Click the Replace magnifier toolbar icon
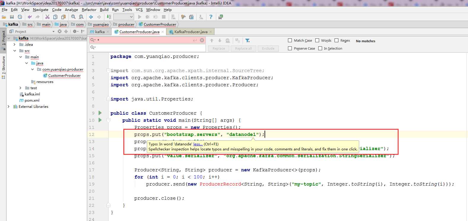Viewport: 468px width, 221px height. 81,17
